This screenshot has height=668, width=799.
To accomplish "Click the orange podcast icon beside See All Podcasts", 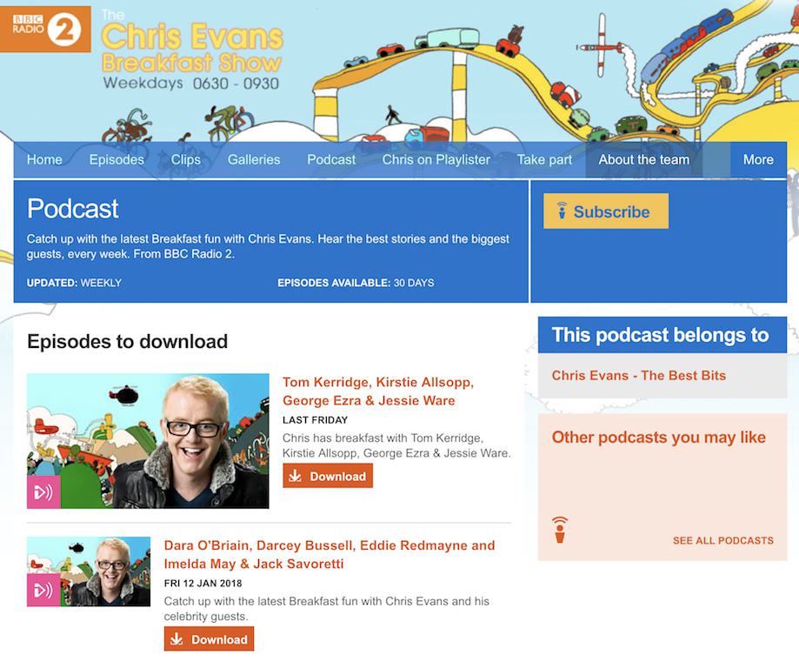I will coord(560,530).
